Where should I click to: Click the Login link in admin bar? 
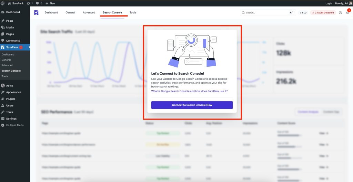click(329, 3)
